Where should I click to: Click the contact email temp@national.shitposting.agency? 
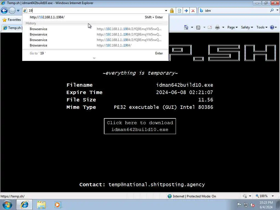pyautogui.click(x=157, y=185)
